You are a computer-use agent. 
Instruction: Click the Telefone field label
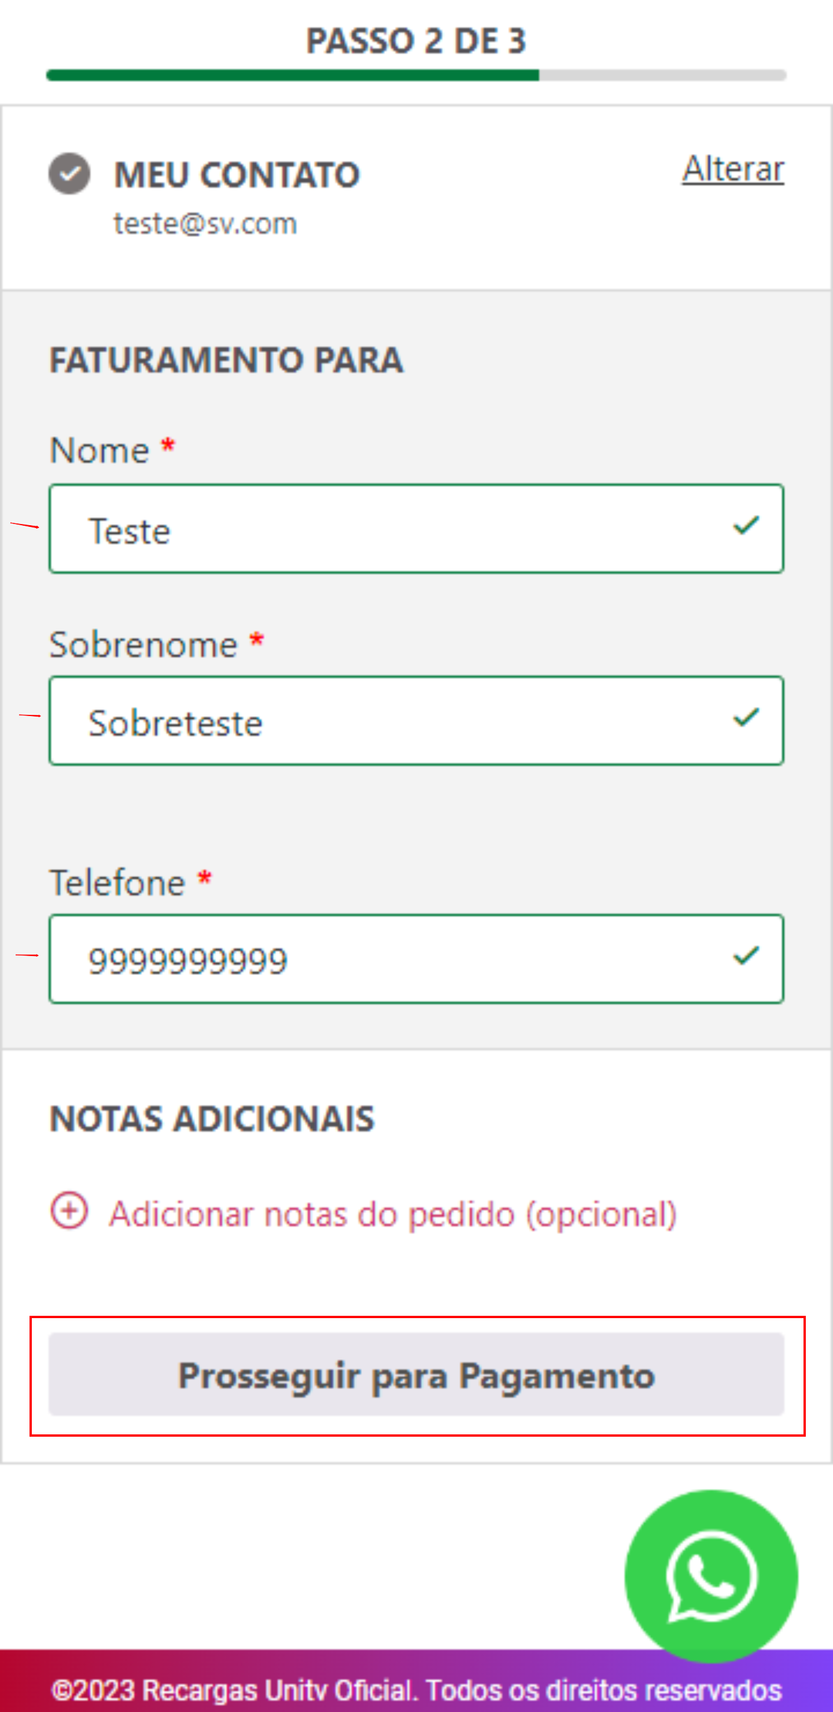[117, 883]
